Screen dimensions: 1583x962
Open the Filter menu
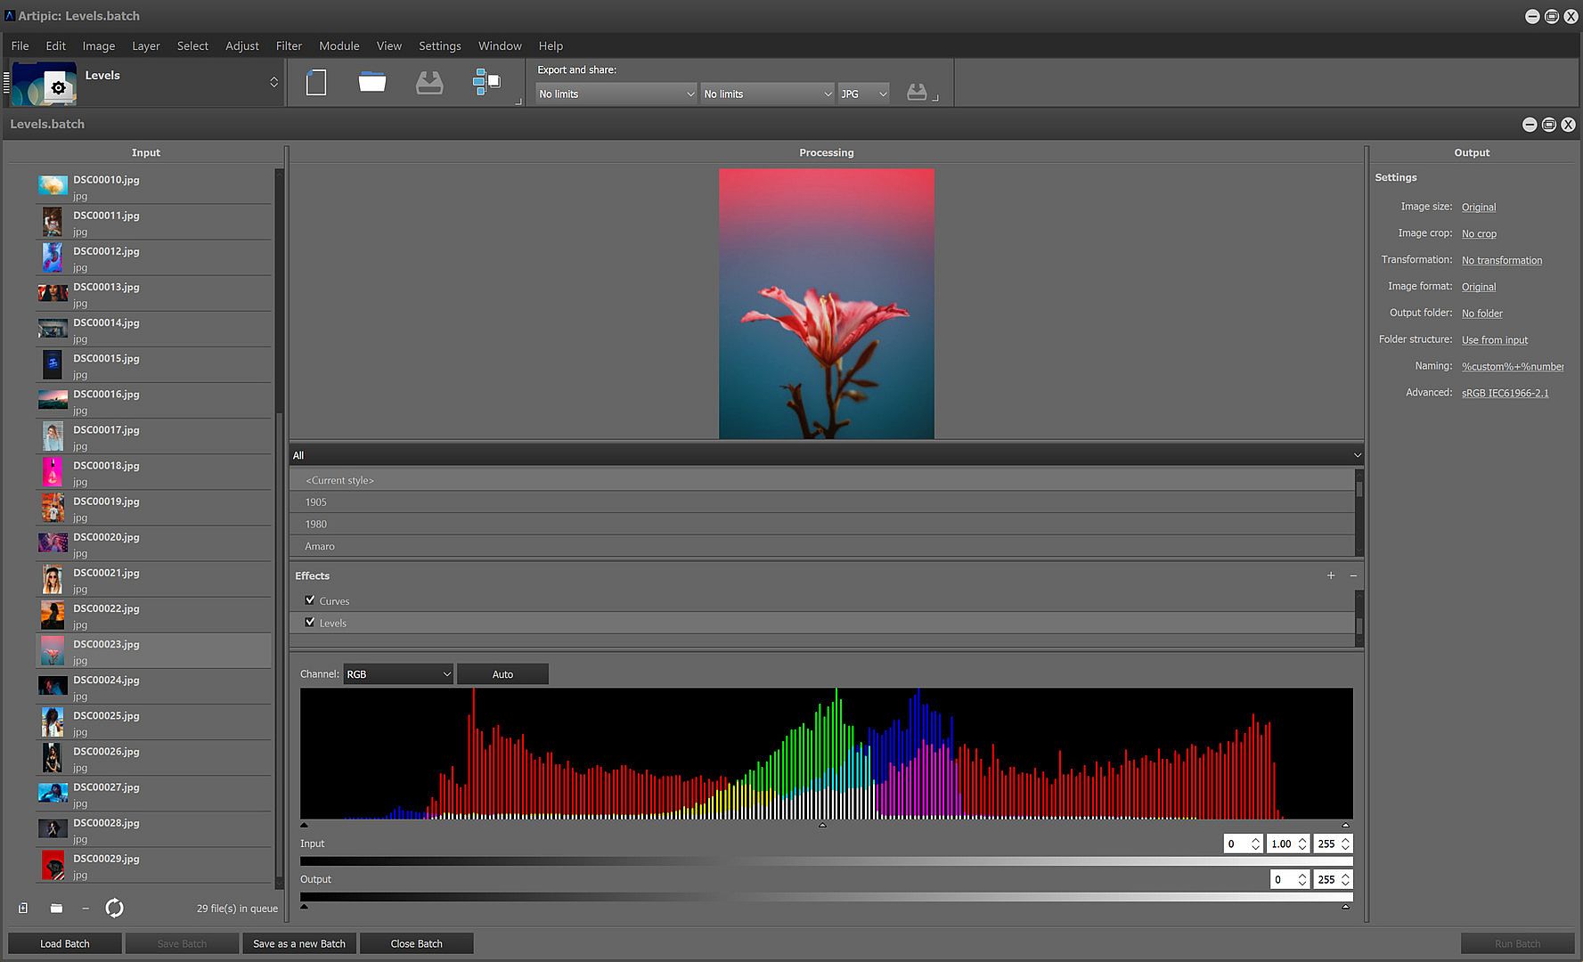click(x=289, y=45)
